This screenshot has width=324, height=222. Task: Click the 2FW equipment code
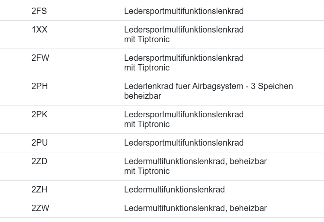[x=40, y=58]
